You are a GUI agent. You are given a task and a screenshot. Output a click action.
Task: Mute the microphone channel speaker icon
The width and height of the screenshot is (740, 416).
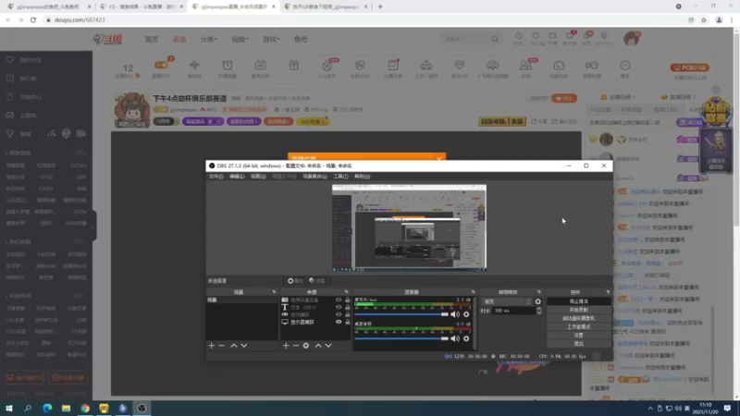click(x=455, y=314)
